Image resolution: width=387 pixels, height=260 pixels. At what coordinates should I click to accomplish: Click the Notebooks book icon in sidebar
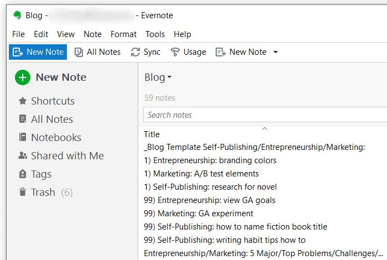[x=23, y=137]
